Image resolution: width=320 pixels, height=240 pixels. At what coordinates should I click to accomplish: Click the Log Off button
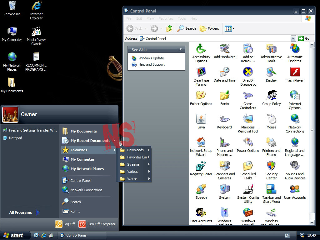[x=65, y=224]
